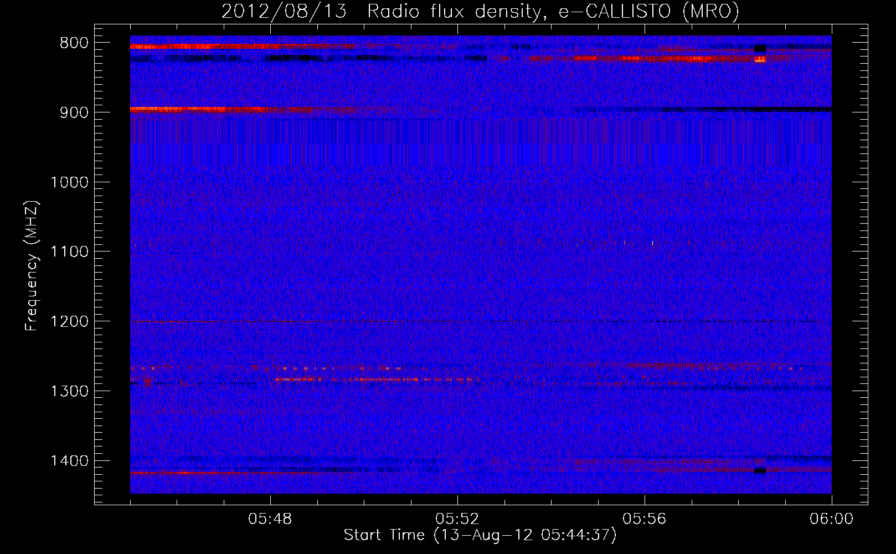Click the 900 frequency tick label
896x554 pixels.
pyautogui.click(x=74, y=112)
